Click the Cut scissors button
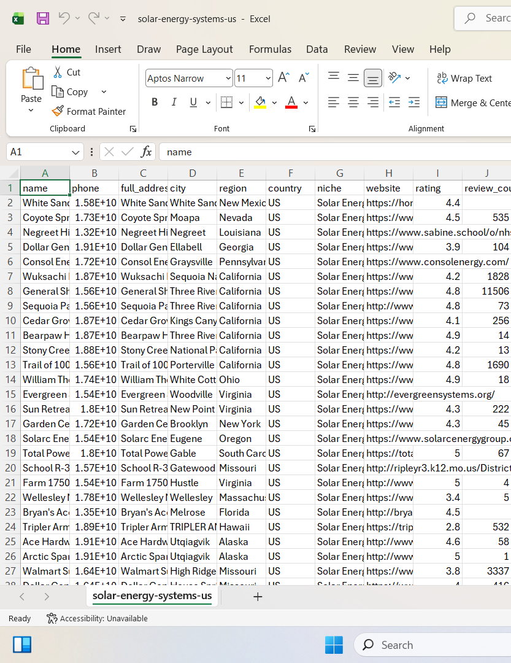511x663 pixels. [67, 72]
